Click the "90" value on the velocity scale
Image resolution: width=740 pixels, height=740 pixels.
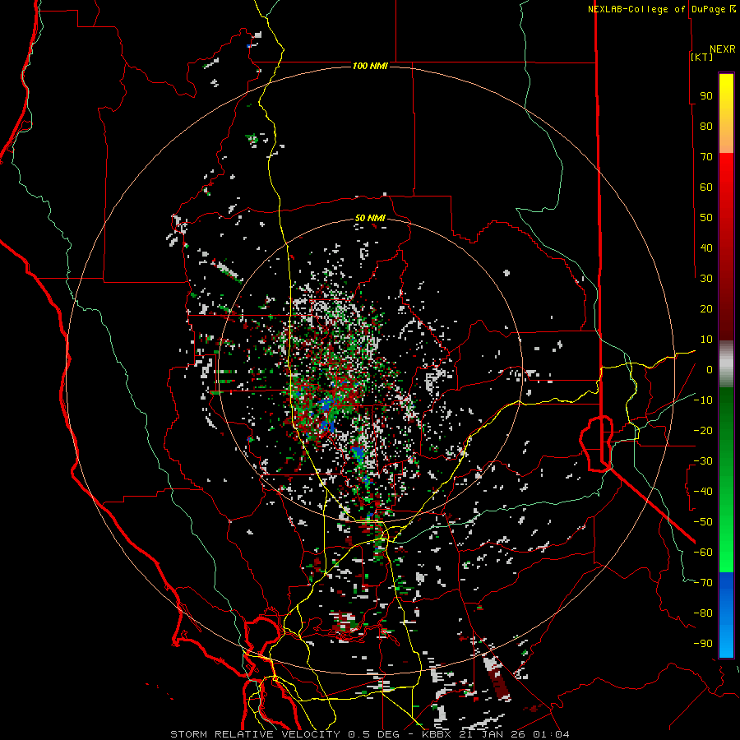point(706,96)
